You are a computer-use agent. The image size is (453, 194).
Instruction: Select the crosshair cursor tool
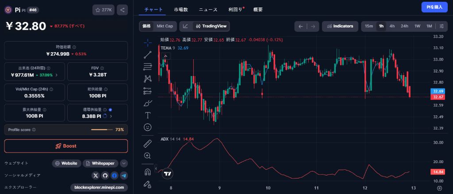[x=148, y=43]
